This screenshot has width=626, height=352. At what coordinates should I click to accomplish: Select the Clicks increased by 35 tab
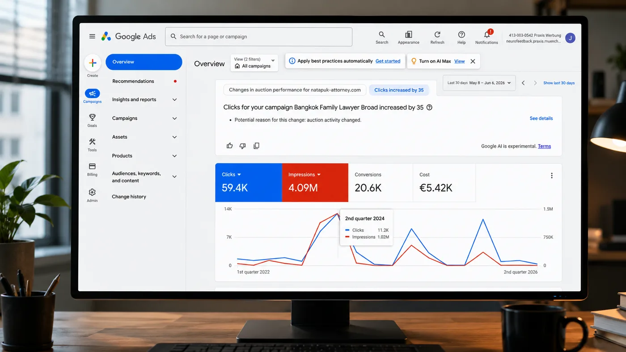[399, 90]
